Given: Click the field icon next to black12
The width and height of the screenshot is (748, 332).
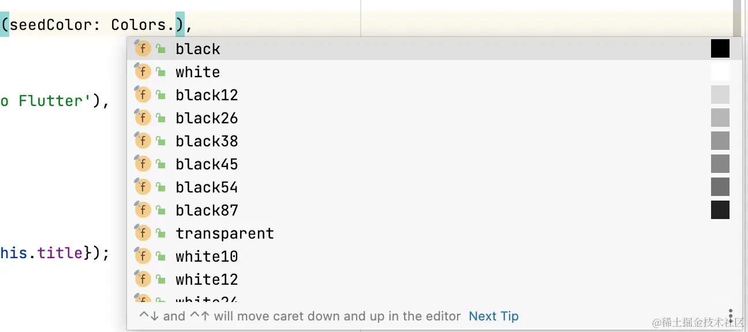Looking at the screenshot, I should tap(143, 95).
